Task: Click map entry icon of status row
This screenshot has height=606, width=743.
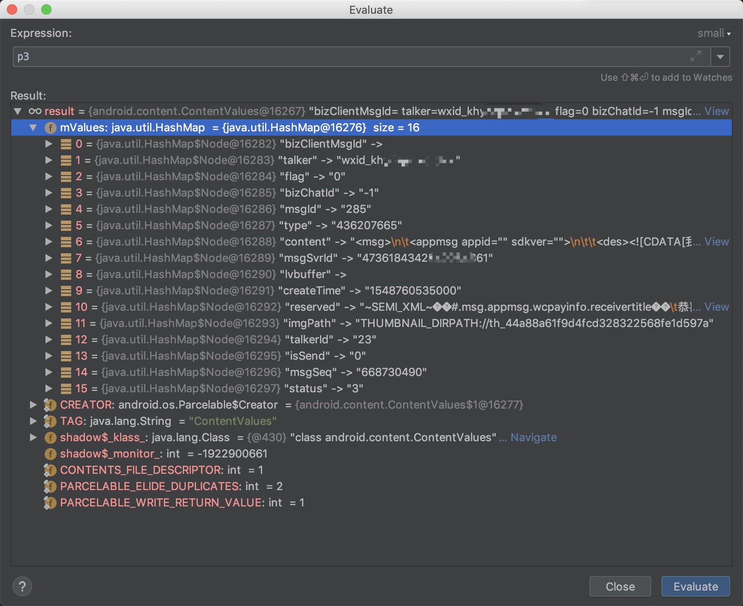Action: pos(66,388)
